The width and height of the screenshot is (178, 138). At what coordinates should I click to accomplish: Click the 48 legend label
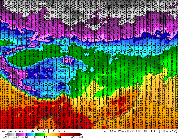pos(81,137)
